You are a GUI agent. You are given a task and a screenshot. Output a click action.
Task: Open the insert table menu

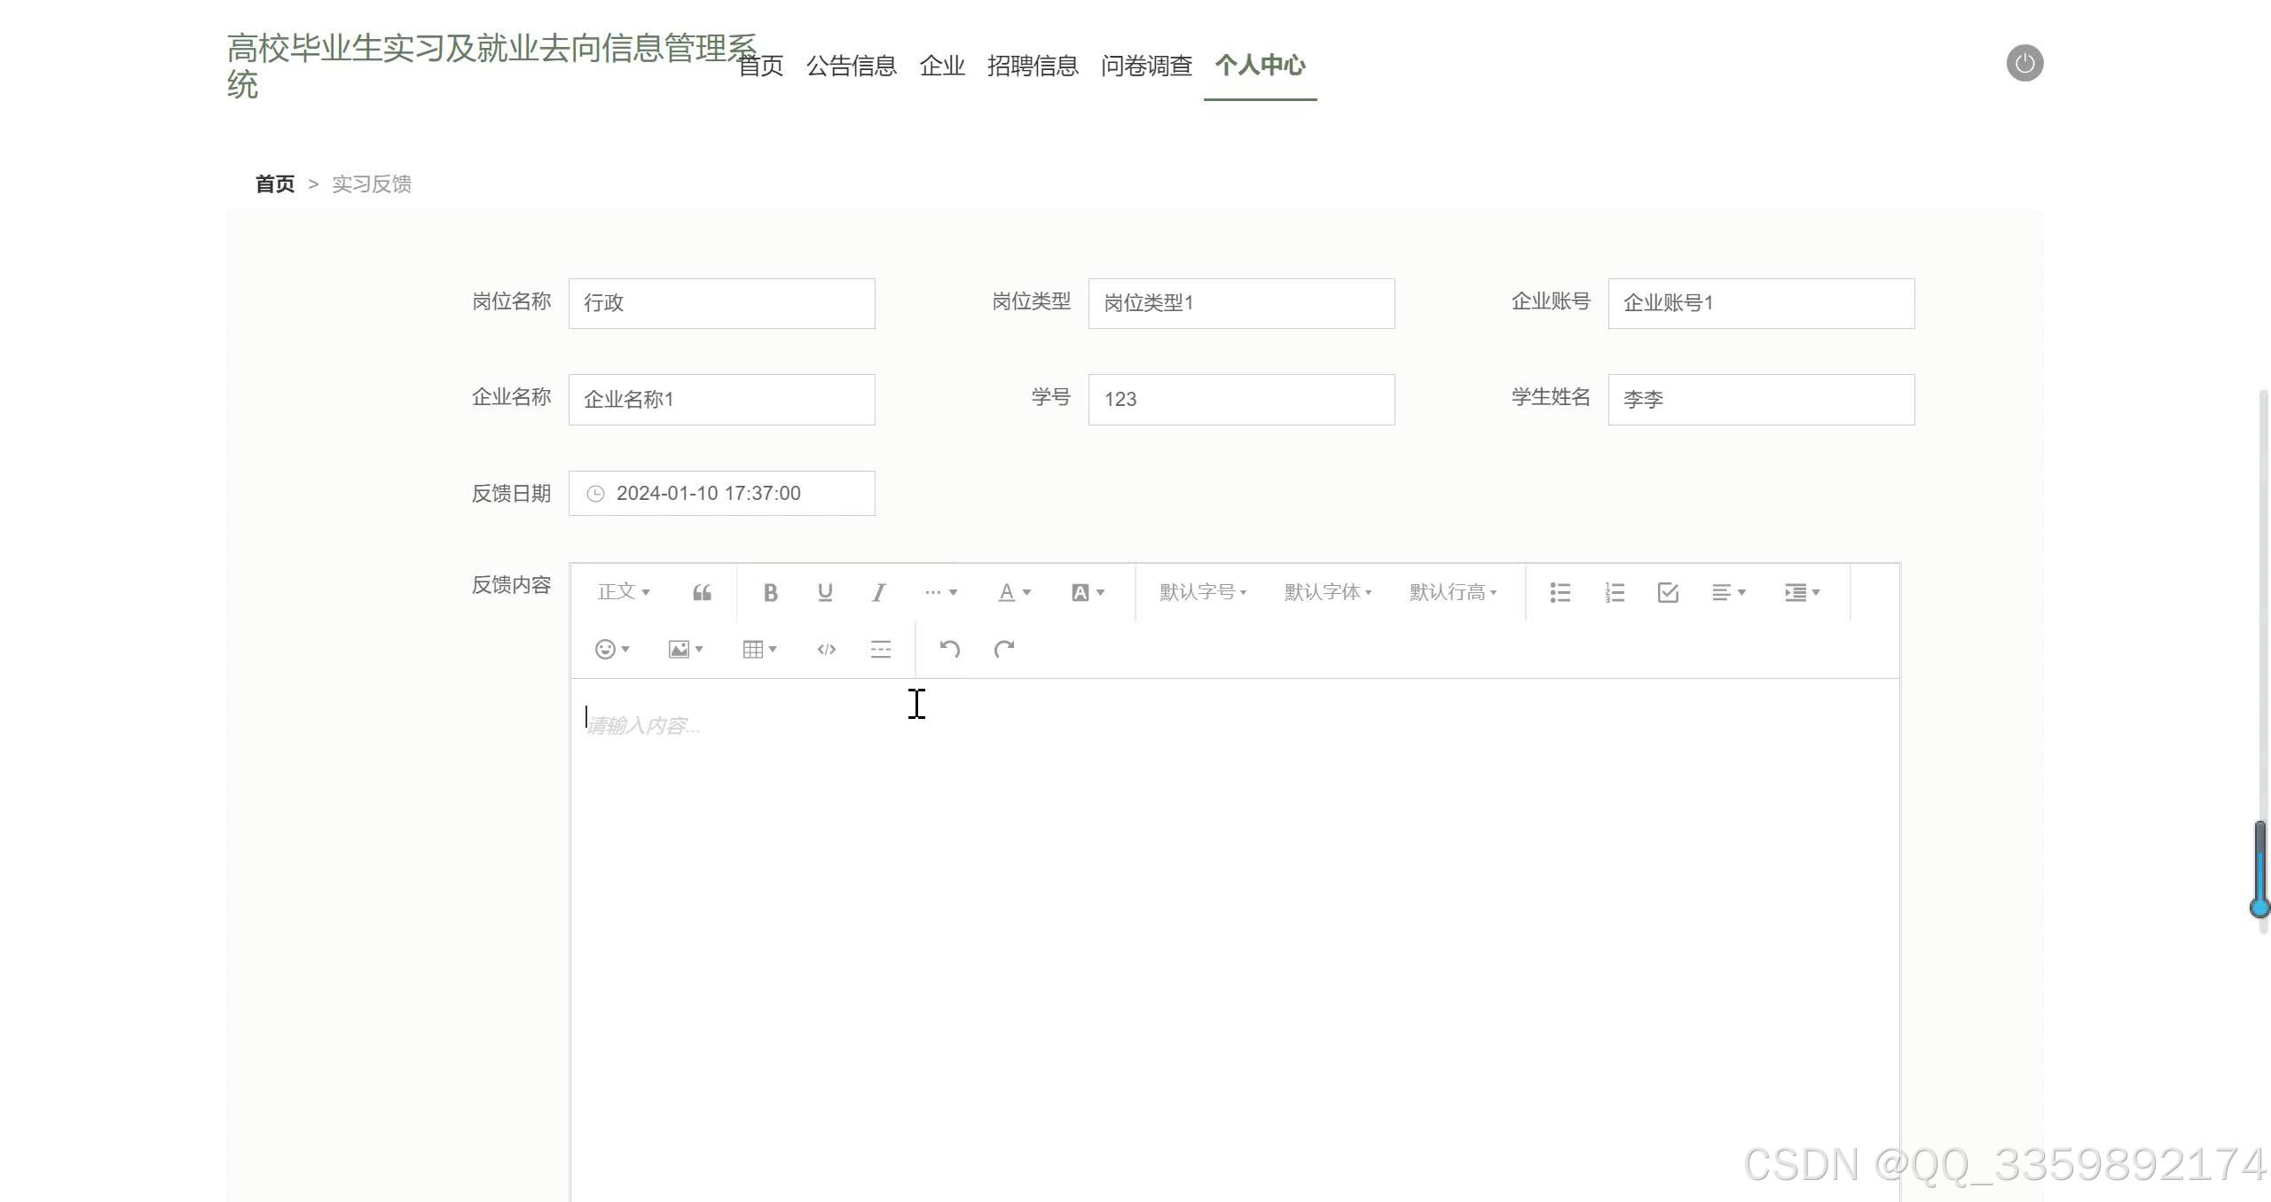(759, 649)
